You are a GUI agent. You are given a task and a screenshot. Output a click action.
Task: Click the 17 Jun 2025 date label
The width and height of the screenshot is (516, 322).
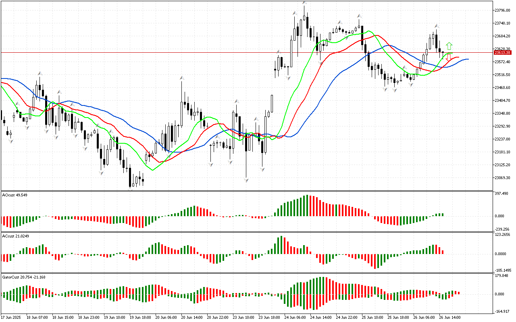(x=11, y=317)
